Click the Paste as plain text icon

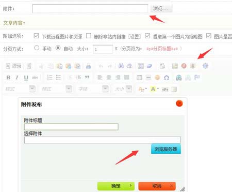69,66
